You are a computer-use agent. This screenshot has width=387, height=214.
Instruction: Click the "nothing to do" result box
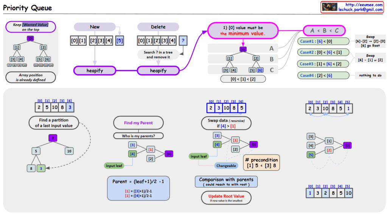point(370,75)
